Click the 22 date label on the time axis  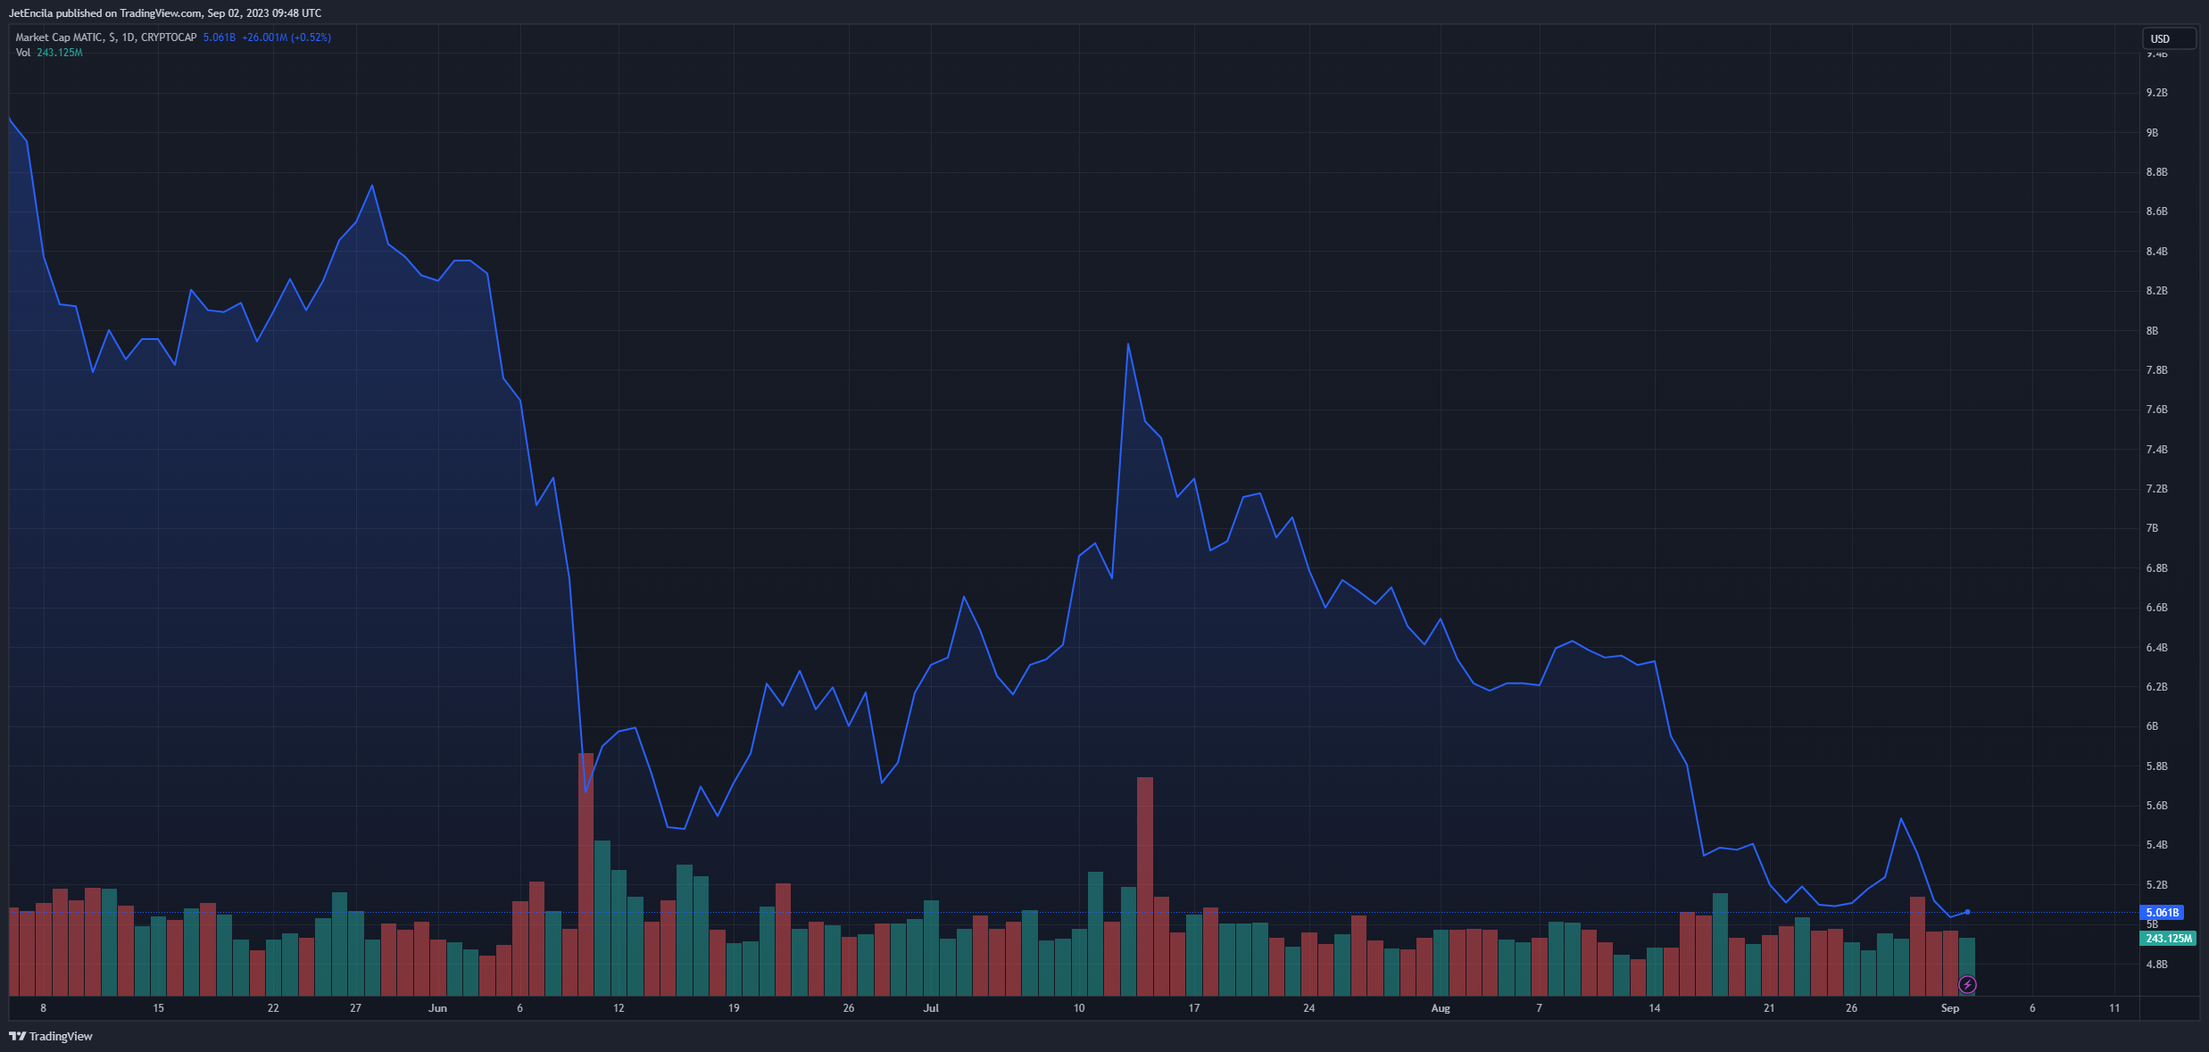(273, 1008)
